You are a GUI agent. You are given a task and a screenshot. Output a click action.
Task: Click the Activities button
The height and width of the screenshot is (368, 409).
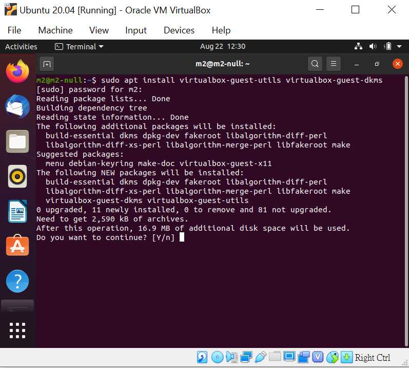tap(21, 46)
